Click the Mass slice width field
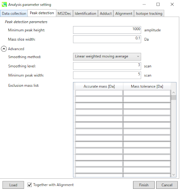The height and width of the screenshot is (194, 183). point(107,39)
